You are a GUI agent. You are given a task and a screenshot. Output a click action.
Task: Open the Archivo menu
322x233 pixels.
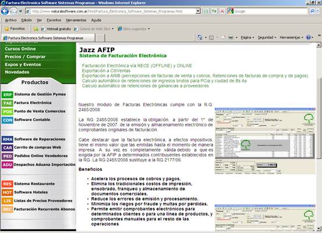coord(10,20)
